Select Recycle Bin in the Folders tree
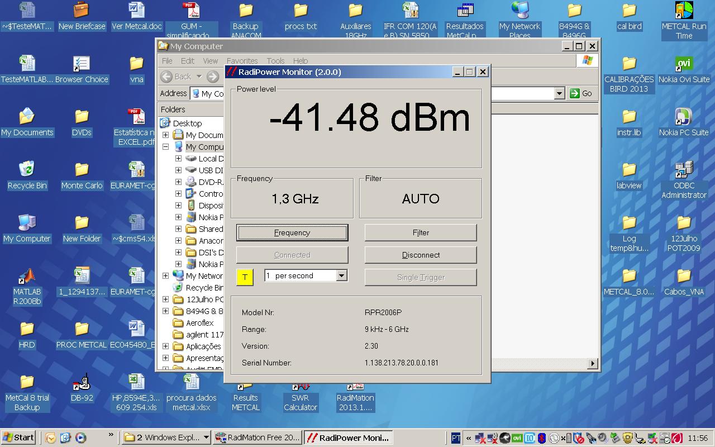The height and width of the screenshot is (447, 715). 204,288
